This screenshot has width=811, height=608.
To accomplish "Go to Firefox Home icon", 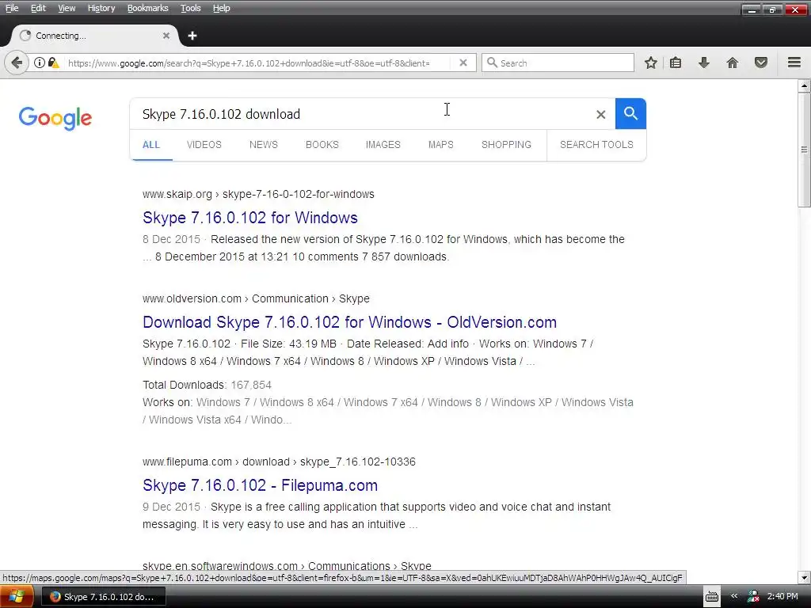I will (x=733, y=63).
